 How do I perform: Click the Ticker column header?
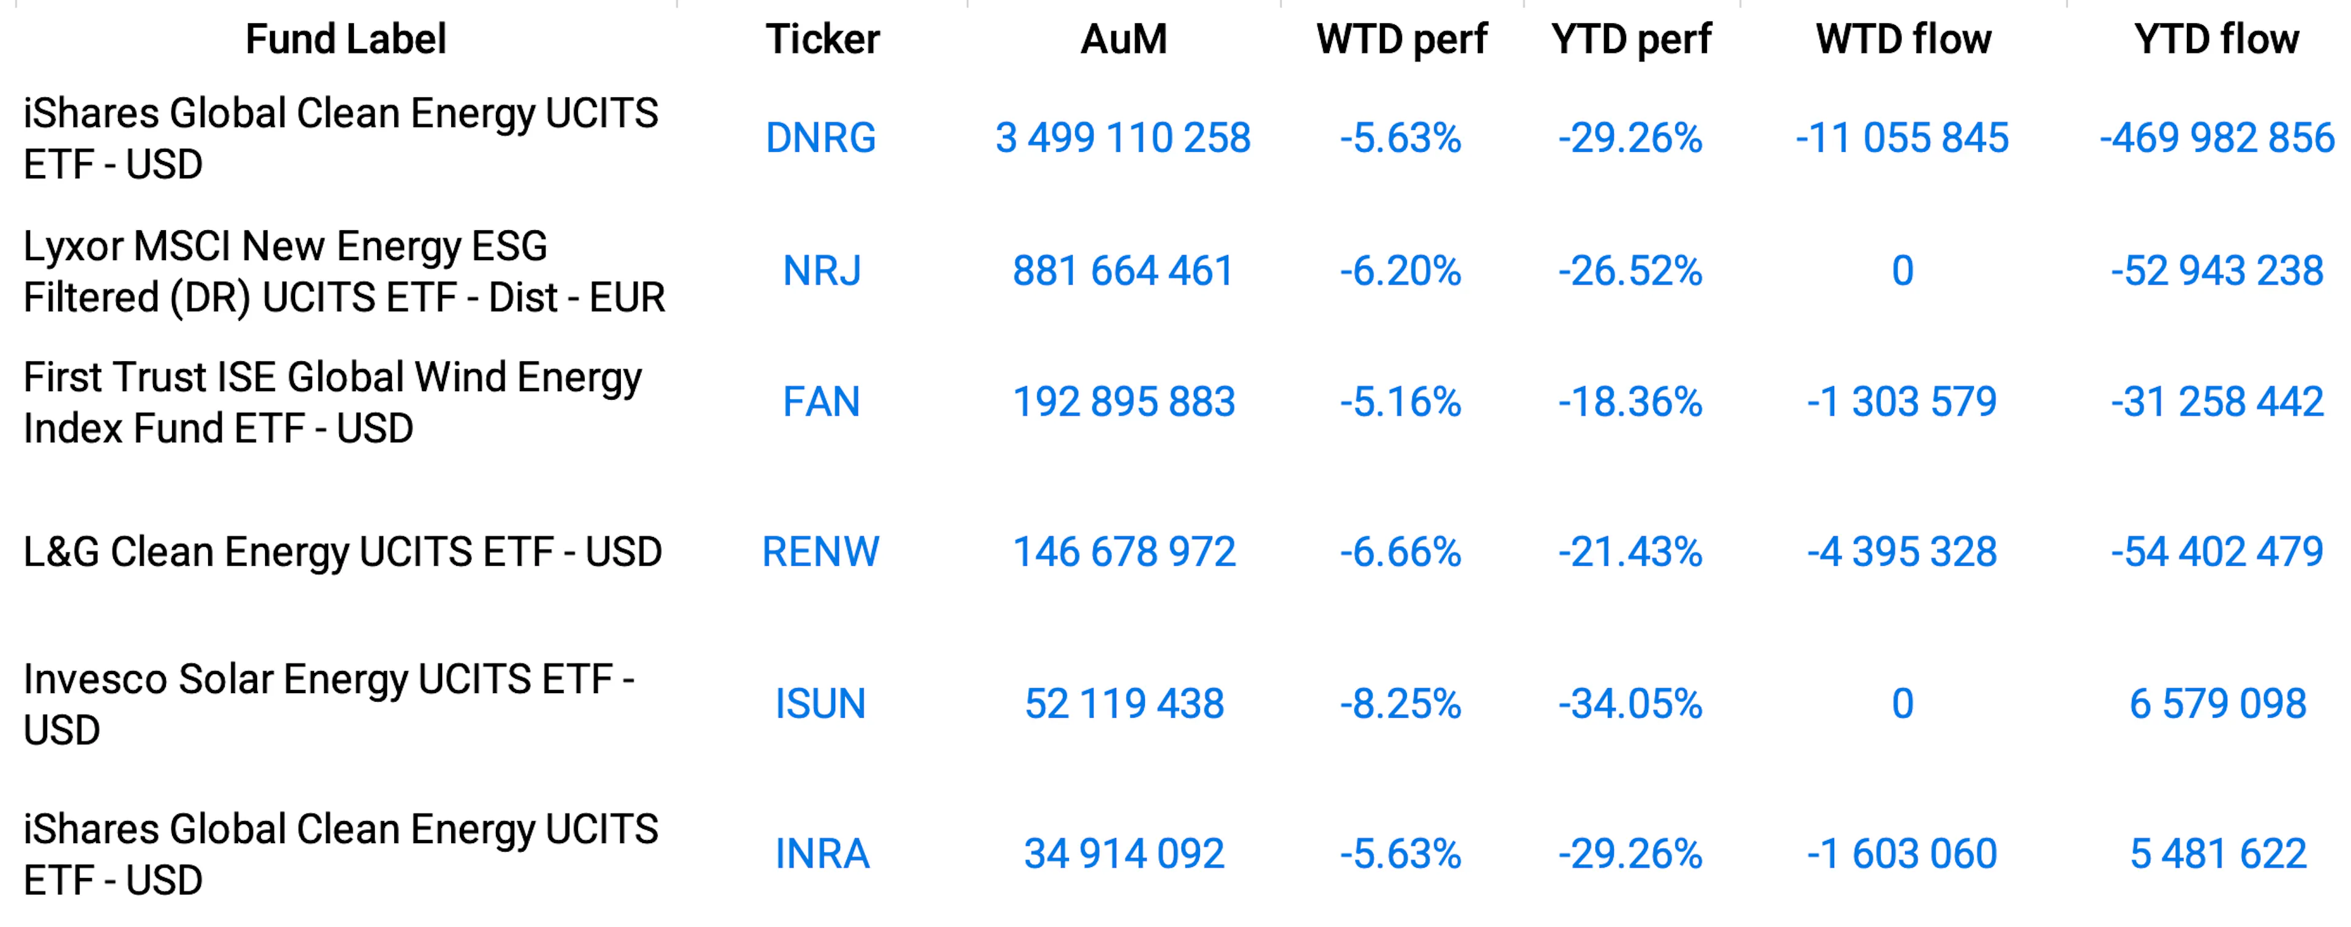click(x=822, y=39)
